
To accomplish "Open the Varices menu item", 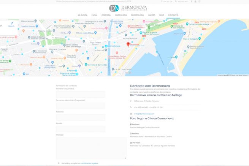I will [x=152, y=15].
